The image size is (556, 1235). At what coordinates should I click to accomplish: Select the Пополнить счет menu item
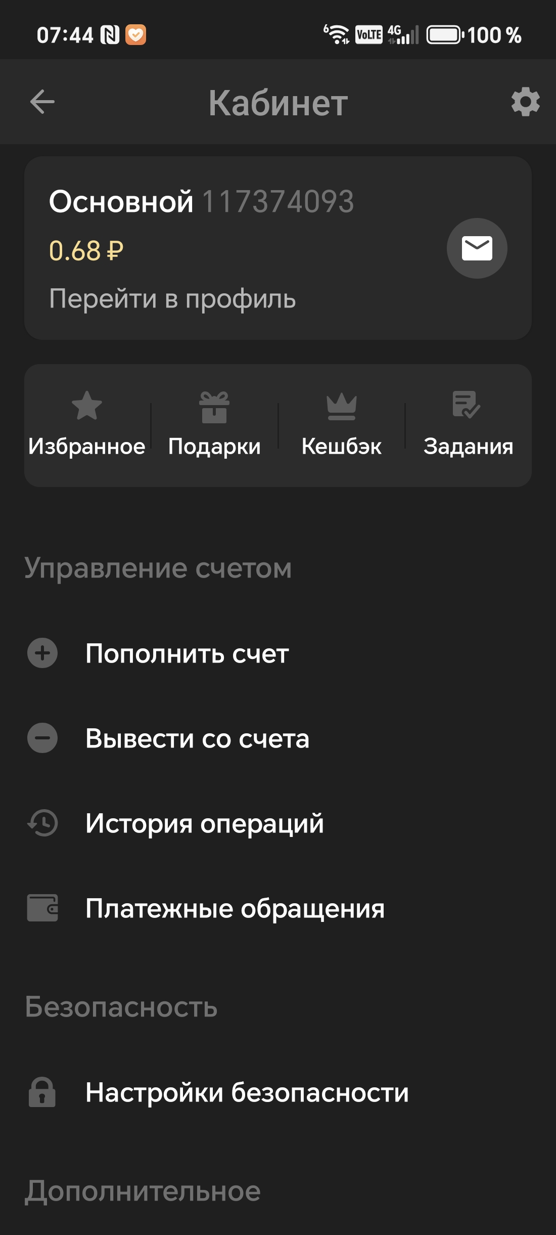pos(187,653)
